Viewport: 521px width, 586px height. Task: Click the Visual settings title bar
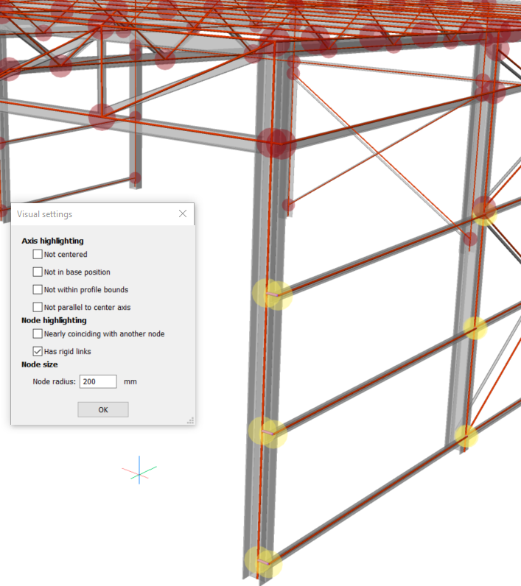pos(88,214)
